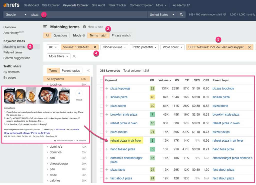Check the pizza rustica row checkbox

(x=101, y=132)
